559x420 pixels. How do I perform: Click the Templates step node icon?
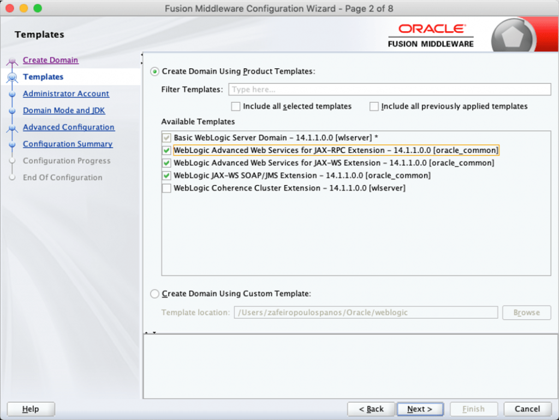click(x=12, y=77)
